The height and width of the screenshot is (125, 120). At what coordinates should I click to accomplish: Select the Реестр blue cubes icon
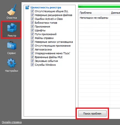pos(12,28)
